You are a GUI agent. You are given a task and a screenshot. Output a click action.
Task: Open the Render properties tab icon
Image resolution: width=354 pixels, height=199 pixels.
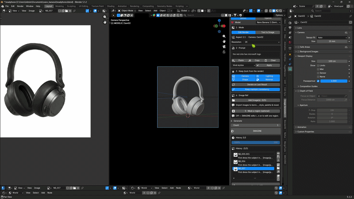coord(290,23)
